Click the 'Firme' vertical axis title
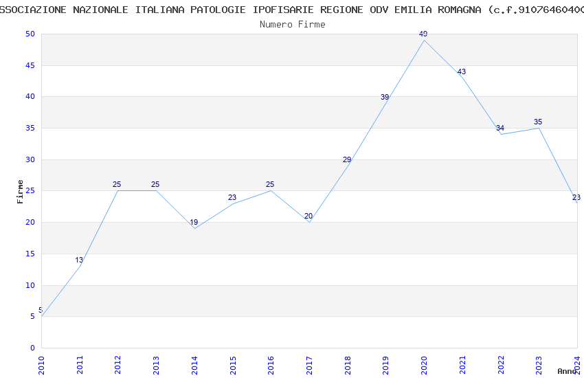Image resolution: width=584 pixels, height=378 pixels. [20, 192]
